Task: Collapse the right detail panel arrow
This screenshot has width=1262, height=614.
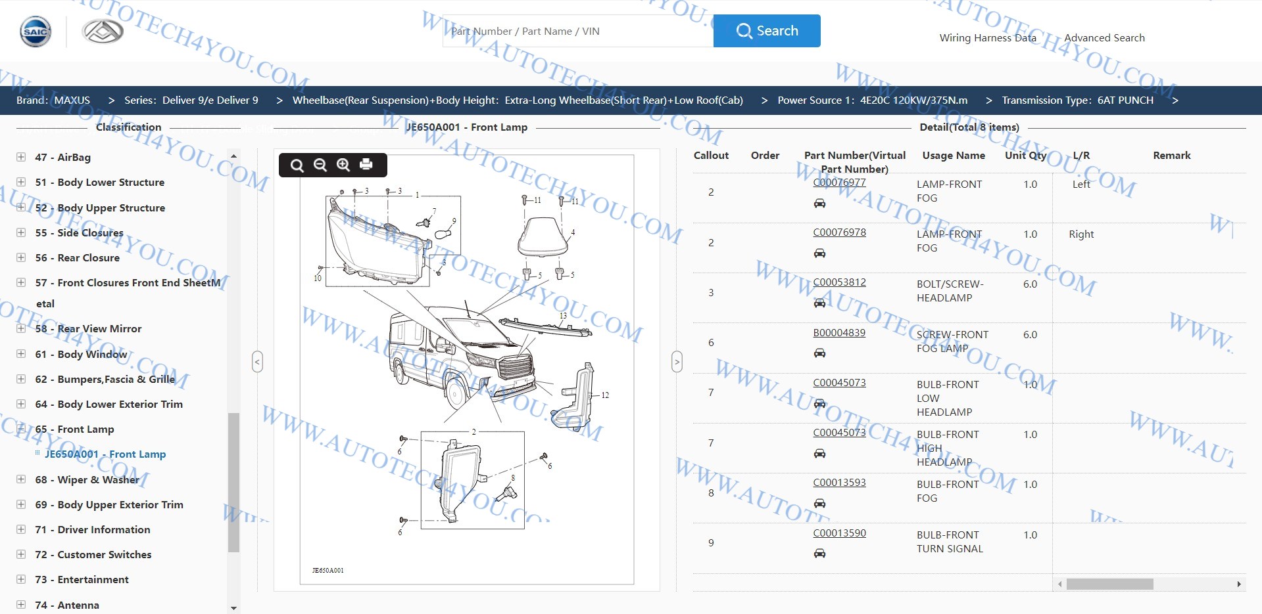Action: click(x=677, y=361)
